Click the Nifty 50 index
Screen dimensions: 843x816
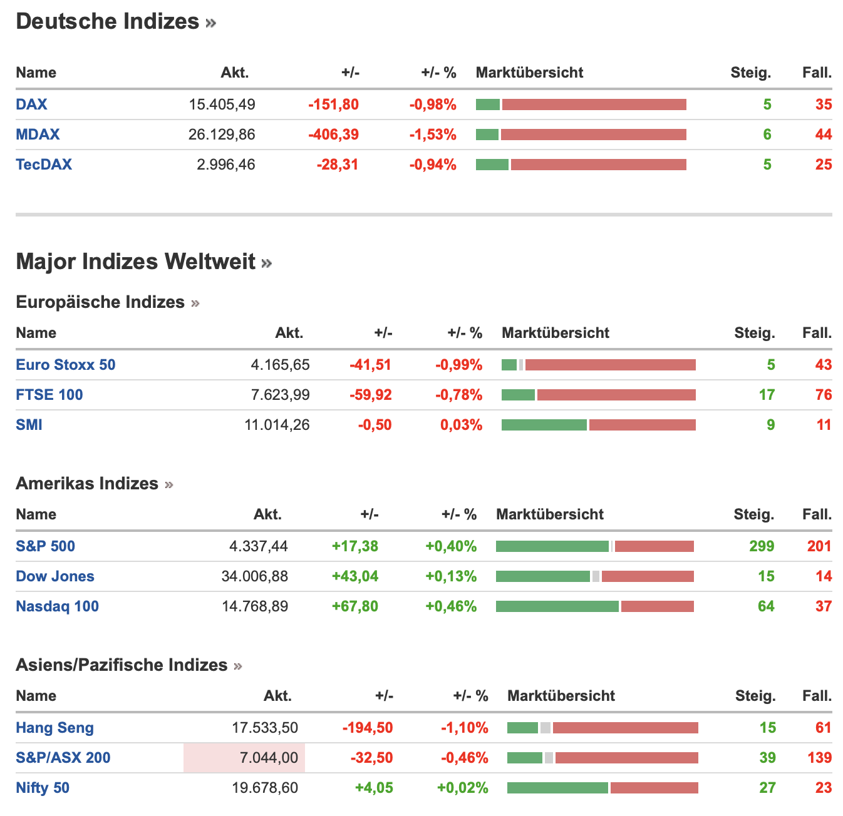43,788
